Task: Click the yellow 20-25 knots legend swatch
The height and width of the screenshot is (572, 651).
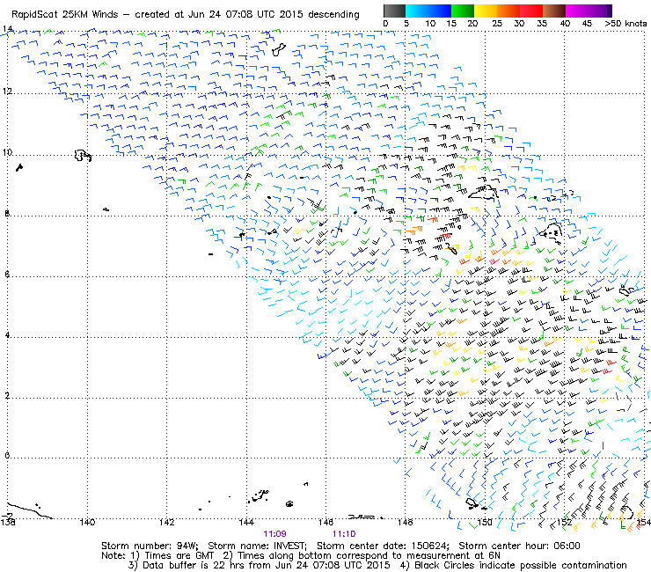Action: coord(486,11)
